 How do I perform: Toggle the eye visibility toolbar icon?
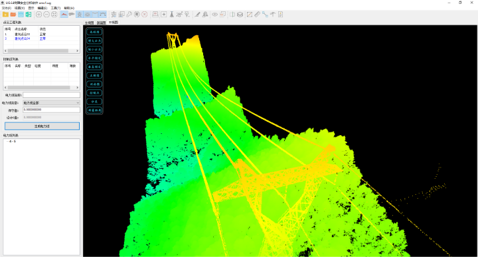215,15
